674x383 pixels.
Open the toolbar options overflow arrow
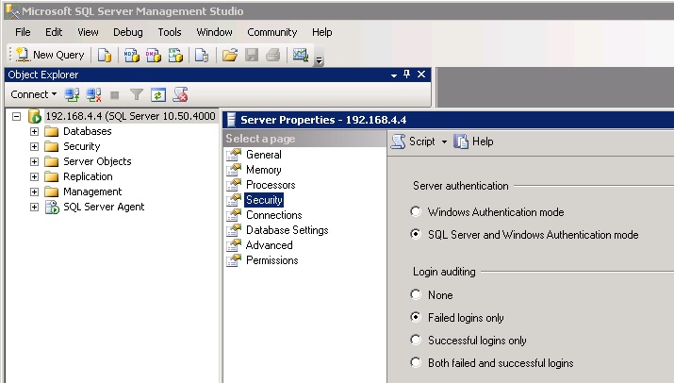point(319,59)
